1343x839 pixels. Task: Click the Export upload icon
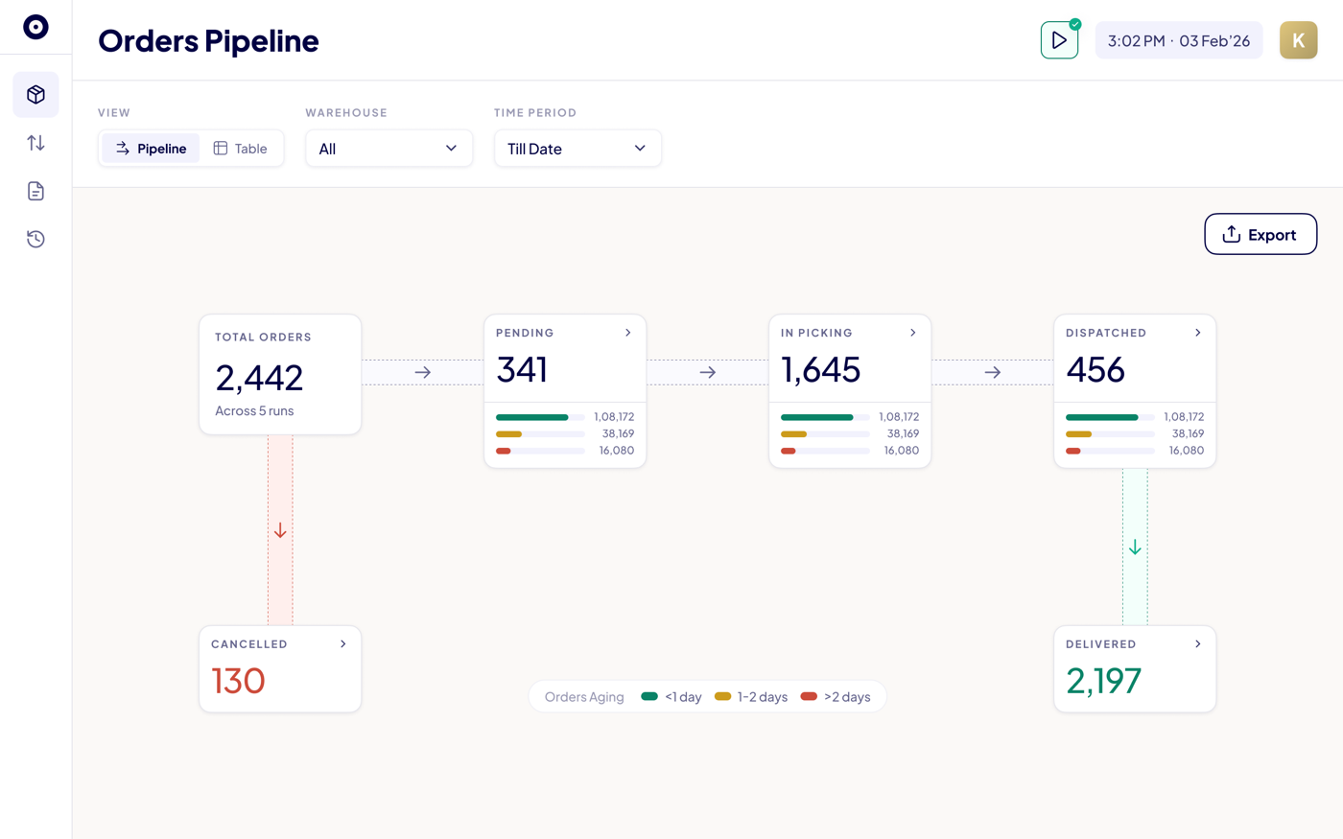1232,234
